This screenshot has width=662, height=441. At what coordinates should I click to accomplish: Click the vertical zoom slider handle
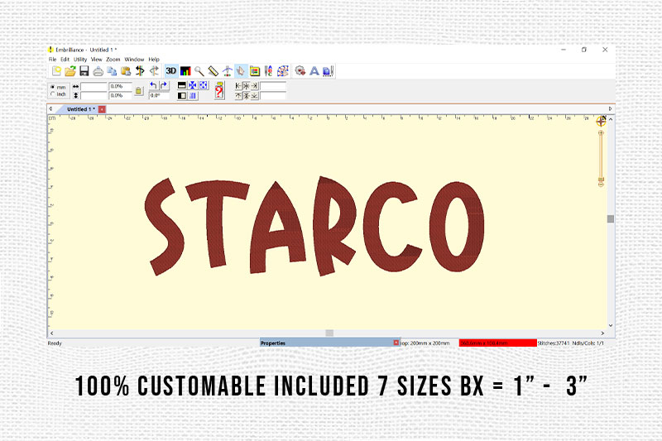point(601,180)
